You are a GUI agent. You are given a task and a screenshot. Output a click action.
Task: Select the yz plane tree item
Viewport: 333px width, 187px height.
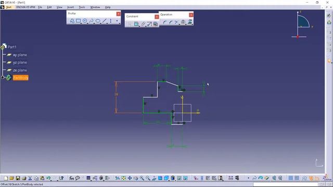click(x=20, y=62)
